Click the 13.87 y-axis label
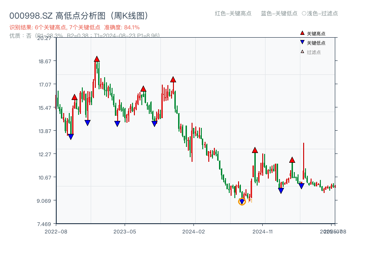The image size is (372, 279). [x=45, y=131]
